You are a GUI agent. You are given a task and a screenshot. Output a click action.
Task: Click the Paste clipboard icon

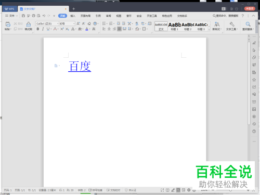(x=8, y=24)
